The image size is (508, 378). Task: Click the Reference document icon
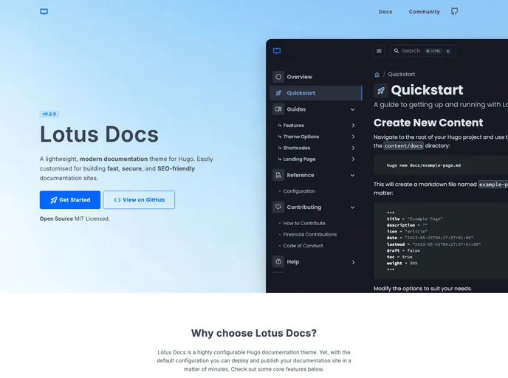(x=278, y=175)
